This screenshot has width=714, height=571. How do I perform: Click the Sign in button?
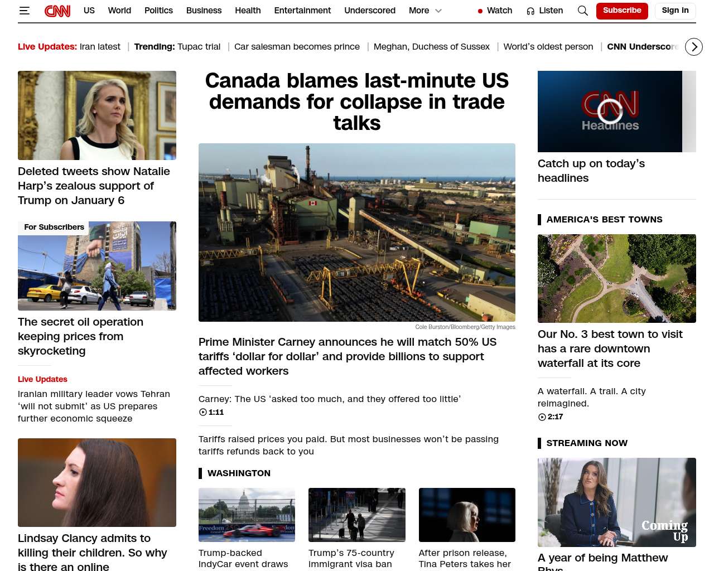click(x=675, y=11)
